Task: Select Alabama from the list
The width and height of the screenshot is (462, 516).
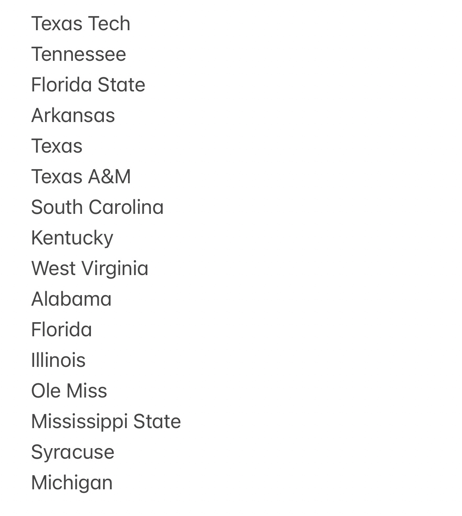Action: click(71, 299)
